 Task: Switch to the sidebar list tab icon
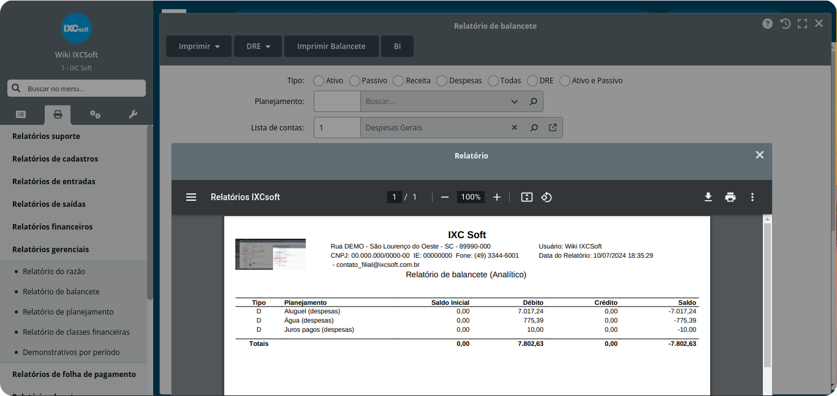pyautogui.click(x=21, y=114)
